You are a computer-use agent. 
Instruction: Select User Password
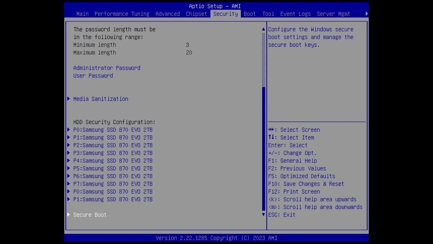(x=93, y=76)
